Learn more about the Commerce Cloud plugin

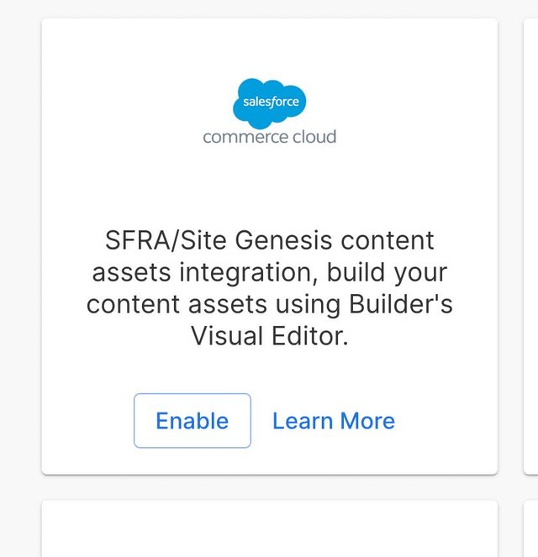334,421
